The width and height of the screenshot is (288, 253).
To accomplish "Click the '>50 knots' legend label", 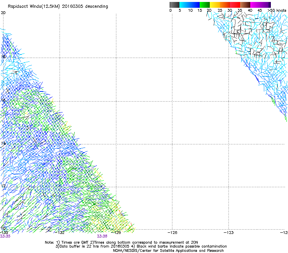I will pyautogui.click(x=277, y=11).
